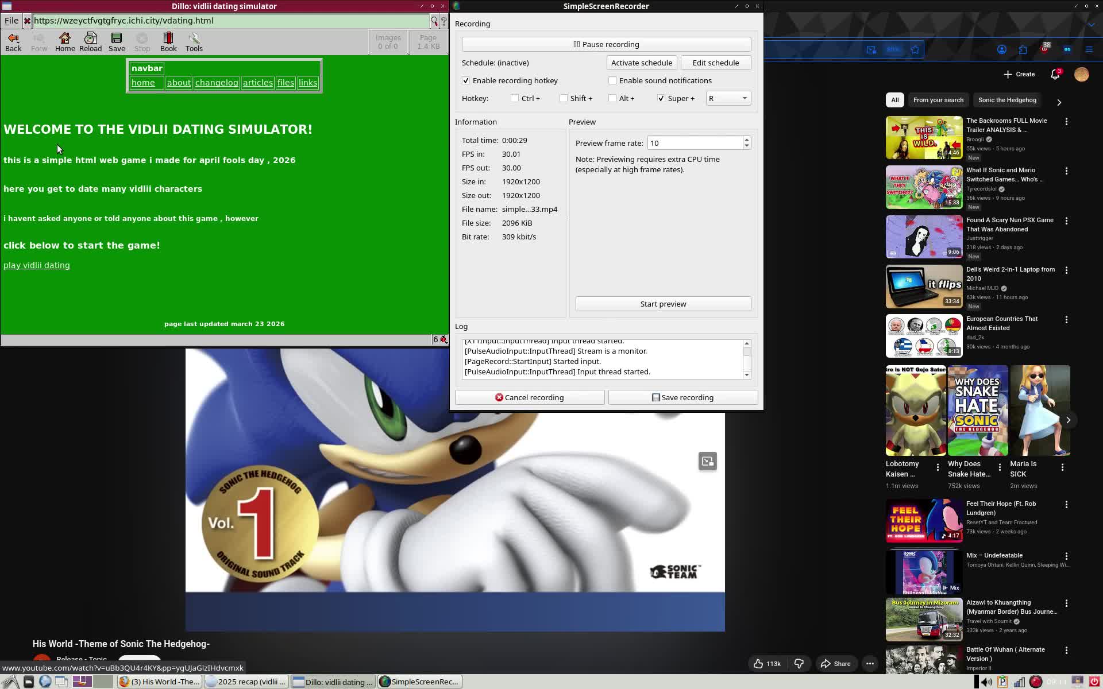Open the Backrooms FULL Movie thumbnail
The width and height of the screenshot is (1103, 689).
point(924,138)
